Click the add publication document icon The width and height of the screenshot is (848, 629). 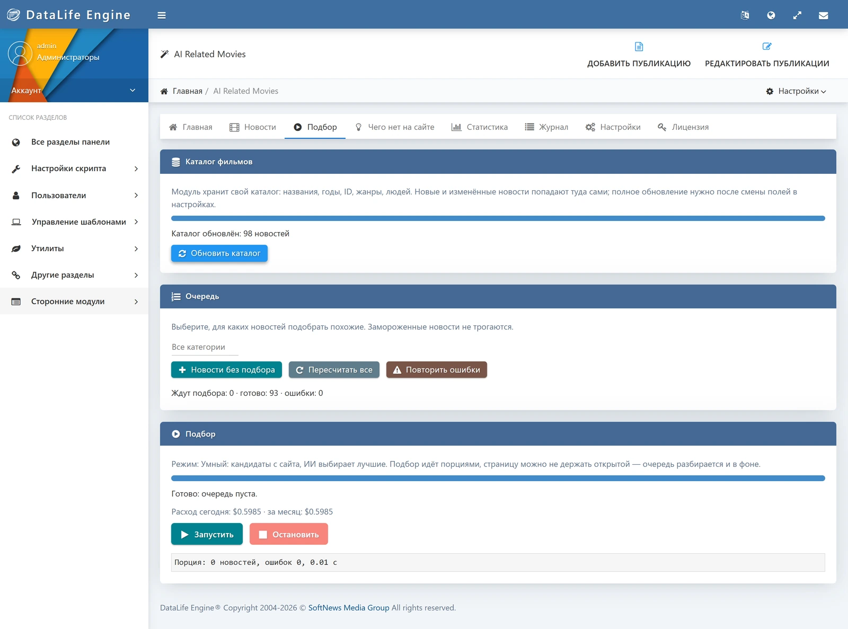click(x=639, y=47)
